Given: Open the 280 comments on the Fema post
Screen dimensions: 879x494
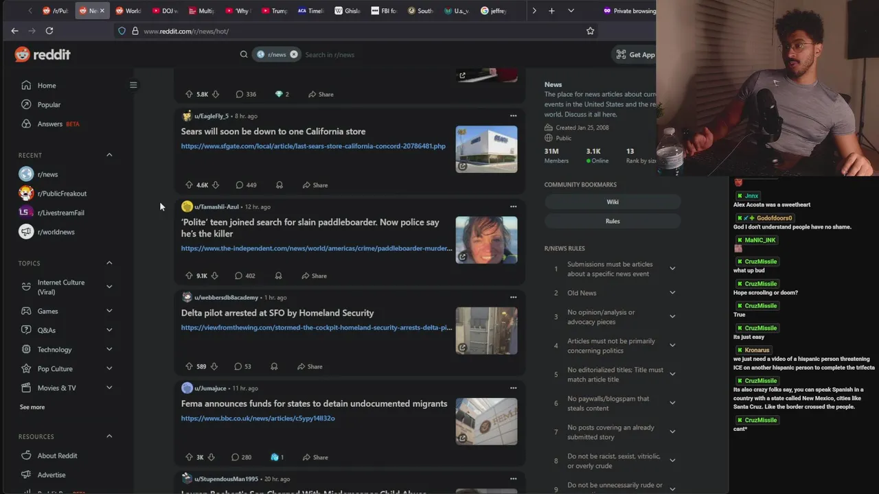Looking at the screenshot, I should tap(241, 457).
